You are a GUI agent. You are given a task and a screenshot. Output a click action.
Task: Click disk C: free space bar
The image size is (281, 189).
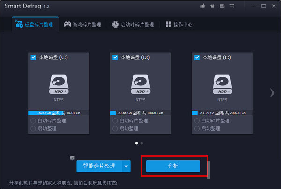[x=59, y=113]
